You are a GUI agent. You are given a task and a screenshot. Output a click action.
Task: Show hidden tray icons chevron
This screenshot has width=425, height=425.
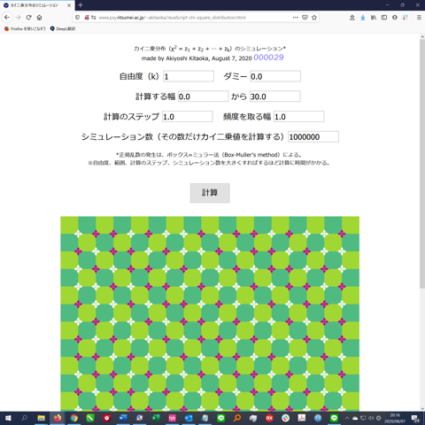(347, 418)
